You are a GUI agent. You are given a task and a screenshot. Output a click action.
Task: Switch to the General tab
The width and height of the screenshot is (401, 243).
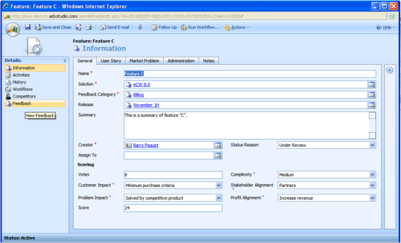(x=85, y=61)
